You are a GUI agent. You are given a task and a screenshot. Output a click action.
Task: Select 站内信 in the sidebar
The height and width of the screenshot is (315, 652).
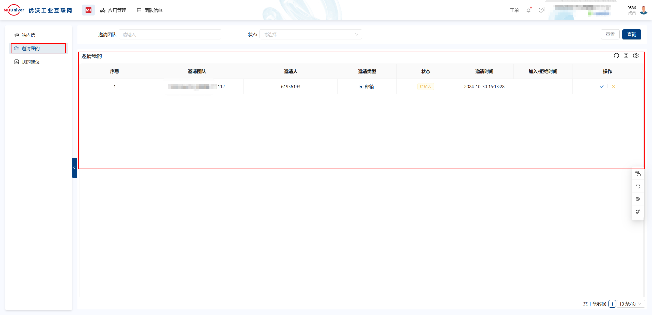coord(28,35)
